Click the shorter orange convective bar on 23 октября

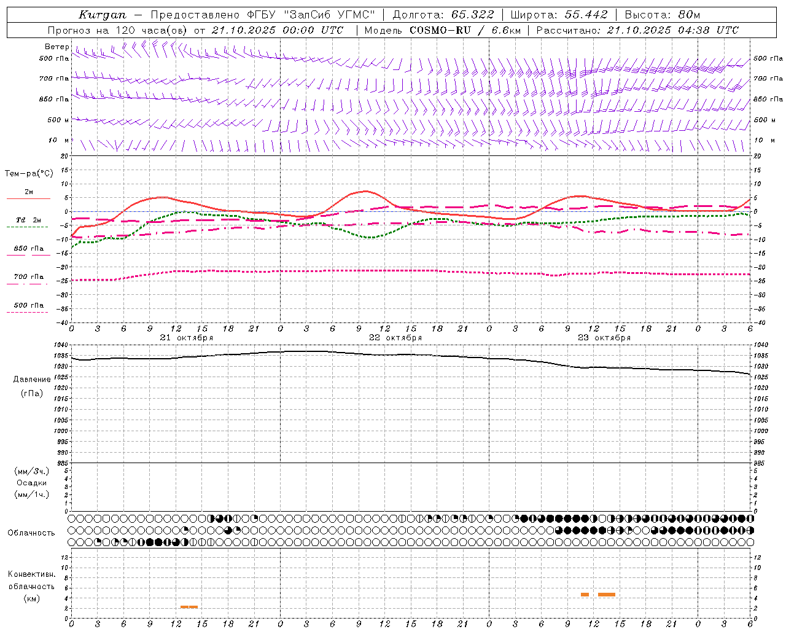click(585, 595)
